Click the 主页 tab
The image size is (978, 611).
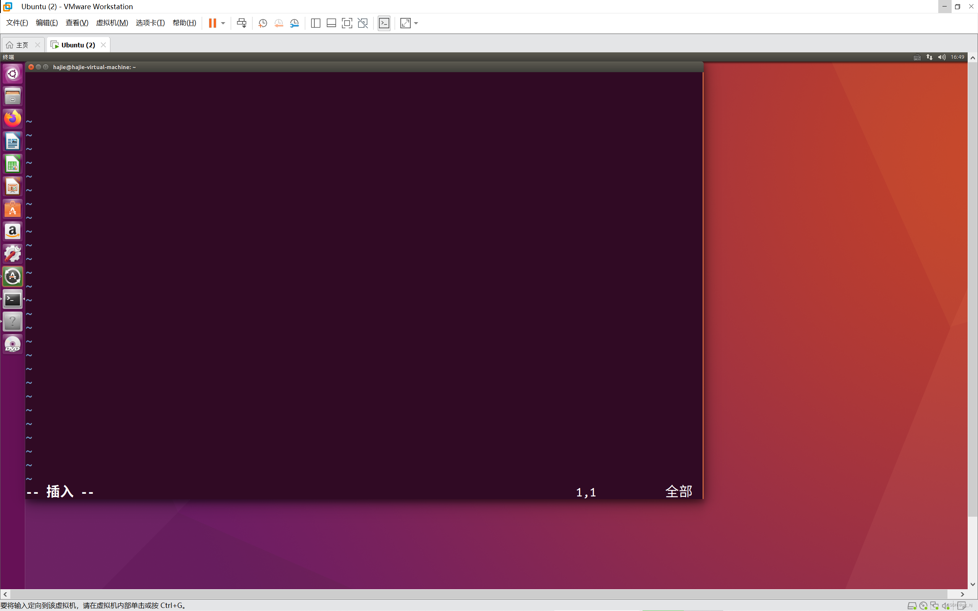click(20, 44)
